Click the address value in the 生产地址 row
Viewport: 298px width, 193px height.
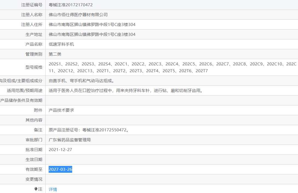click(x=92, y=34)
